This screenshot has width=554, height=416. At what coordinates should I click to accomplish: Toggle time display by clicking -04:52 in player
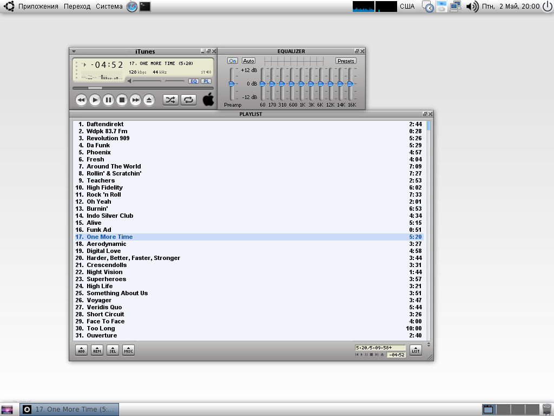(107, 65)
